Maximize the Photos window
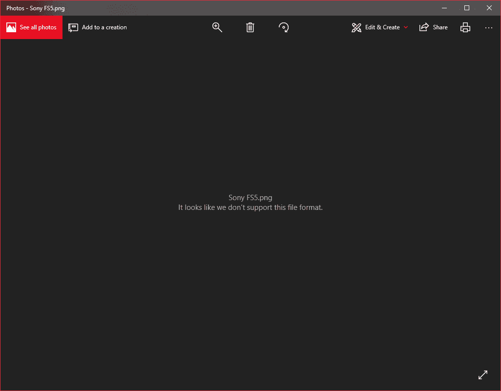Screen dimensions: 501x391 [x=467, y=8]
